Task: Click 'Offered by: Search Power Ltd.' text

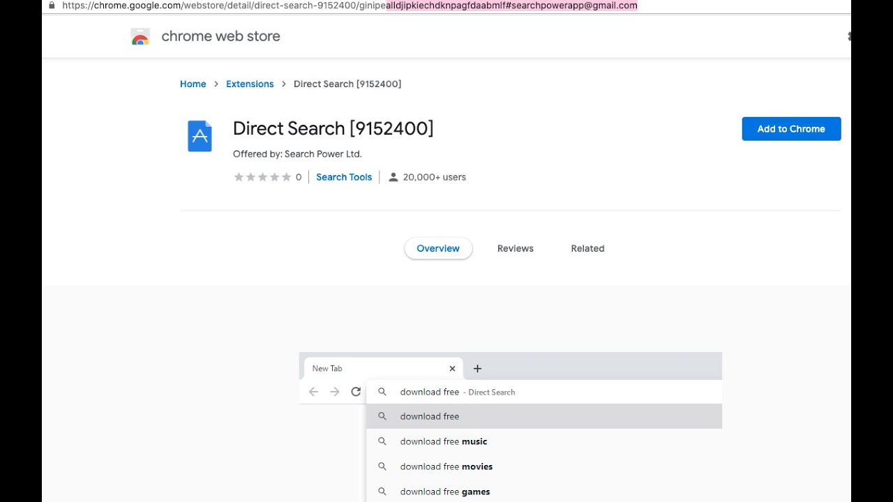Action: click(x=297, y=154)
